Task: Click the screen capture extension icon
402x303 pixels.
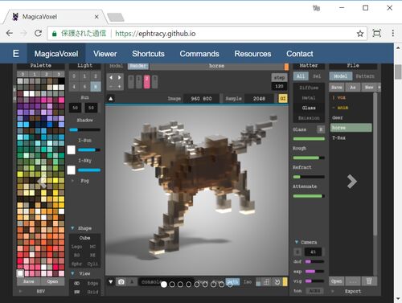Action: pyautogui.click(x=377, y=33)
